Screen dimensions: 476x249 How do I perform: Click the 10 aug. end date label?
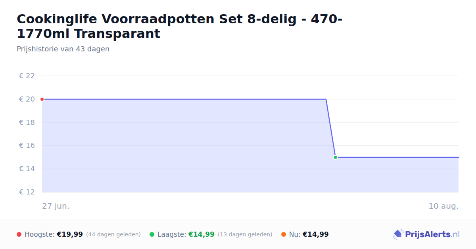pos(443,206)
